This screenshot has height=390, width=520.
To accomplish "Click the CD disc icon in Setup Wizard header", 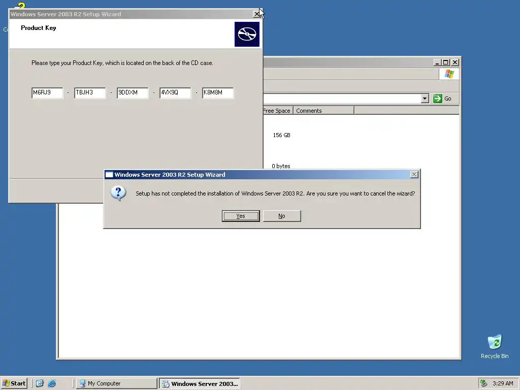I will [247, 34].
